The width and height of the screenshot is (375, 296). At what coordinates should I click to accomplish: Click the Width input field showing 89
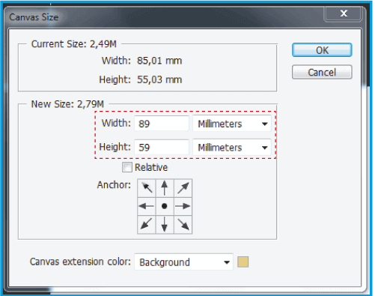pos(162,124)
